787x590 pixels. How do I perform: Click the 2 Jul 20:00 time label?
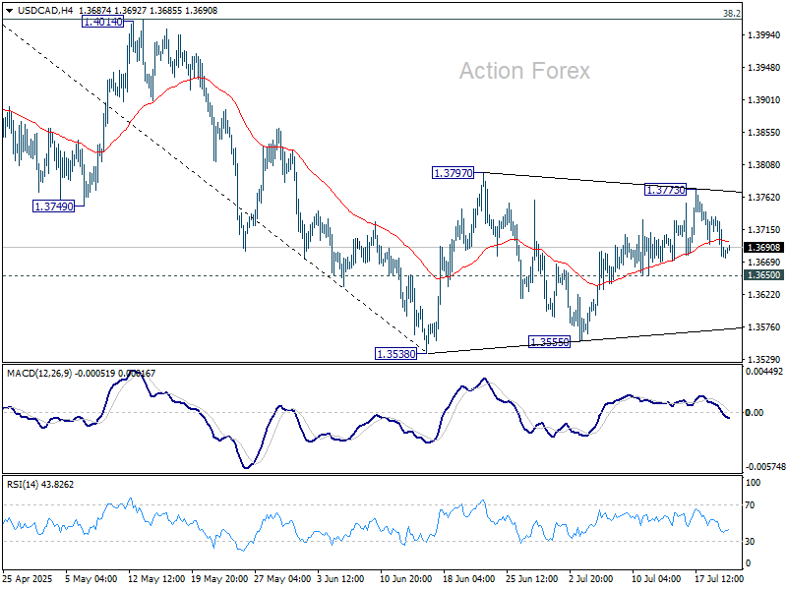[591, 579]
